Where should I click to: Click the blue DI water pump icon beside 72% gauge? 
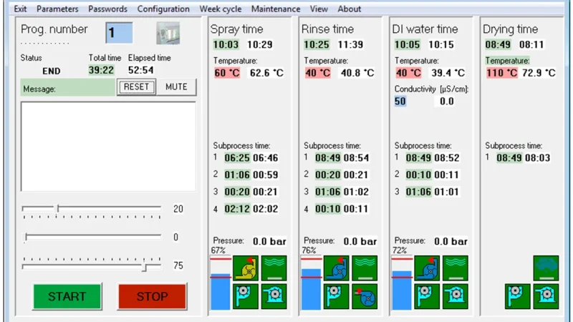427,268
